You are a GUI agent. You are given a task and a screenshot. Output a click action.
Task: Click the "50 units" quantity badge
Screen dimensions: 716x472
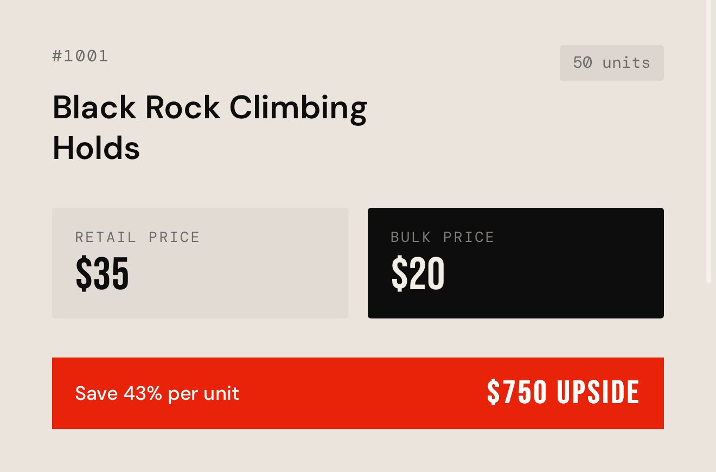pyautogui.click(x=611, y=63)
